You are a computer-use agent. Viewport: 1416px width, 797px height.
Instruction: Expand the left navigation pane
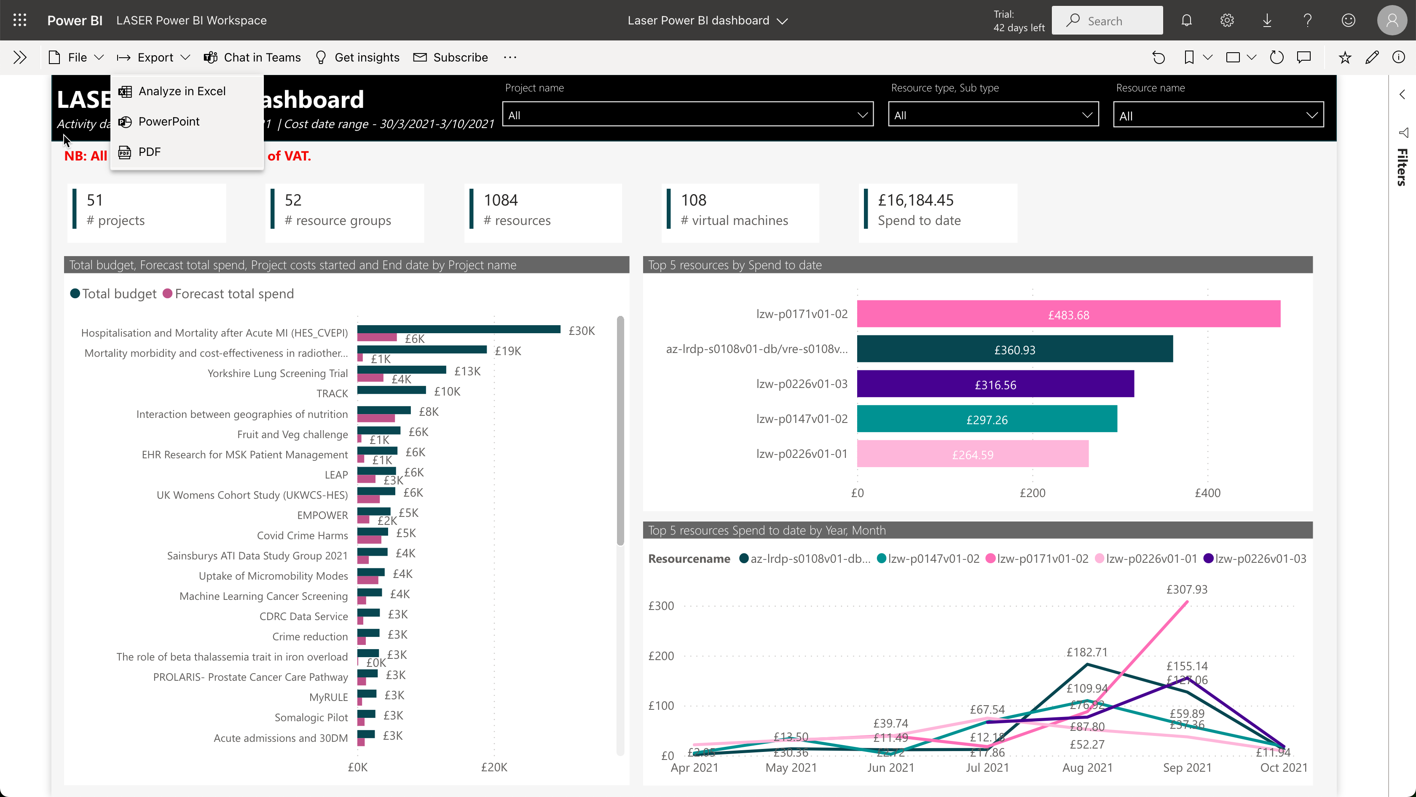[x=20, y=57]
